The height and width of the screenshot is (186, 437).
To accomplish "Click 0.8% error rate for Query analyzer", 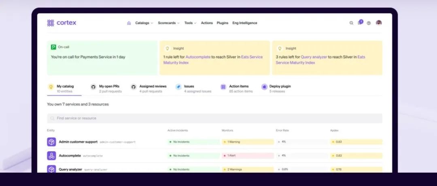I will click(302, 169).
